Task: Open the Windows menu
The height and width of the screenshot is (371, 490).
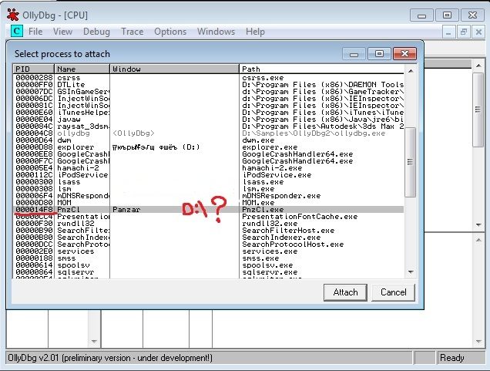Action: click(216, 32)
